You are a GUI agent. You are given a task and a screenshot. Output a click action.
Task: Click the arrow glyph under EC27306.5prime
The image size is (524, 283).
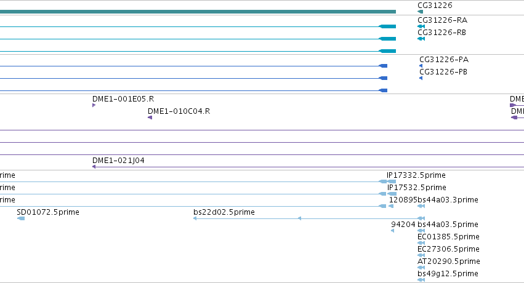pos(421,255)
